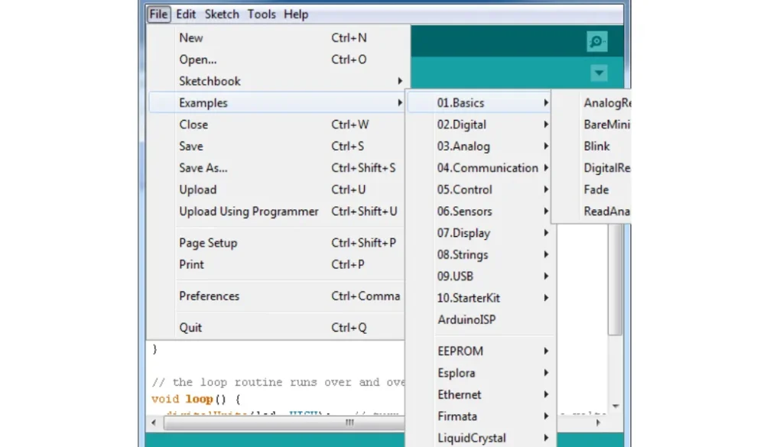The image size is (783, 447).
Task: Click the horizontal scrollbar left arrow
Action: coord(154,423)
